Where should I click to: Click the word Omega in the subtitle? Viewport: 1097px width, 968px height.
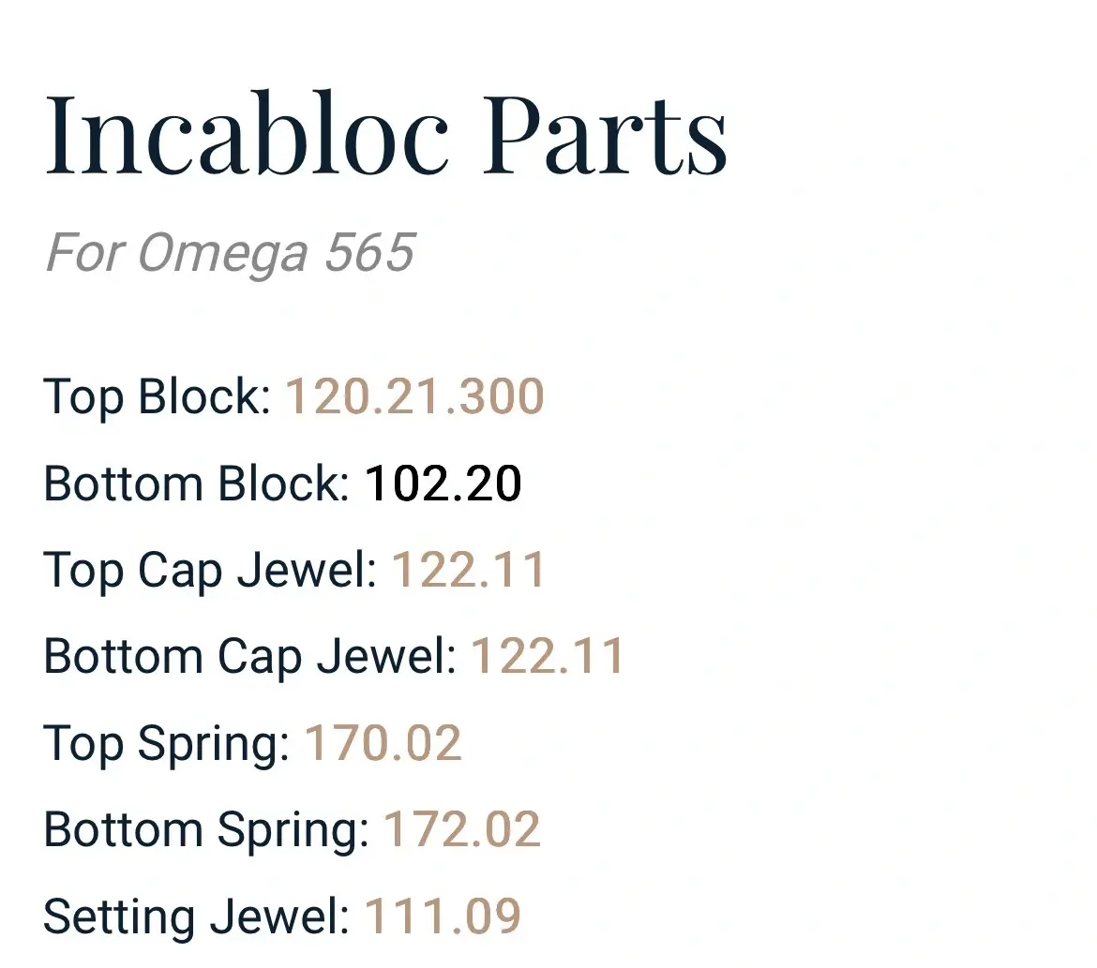(222, 254)
